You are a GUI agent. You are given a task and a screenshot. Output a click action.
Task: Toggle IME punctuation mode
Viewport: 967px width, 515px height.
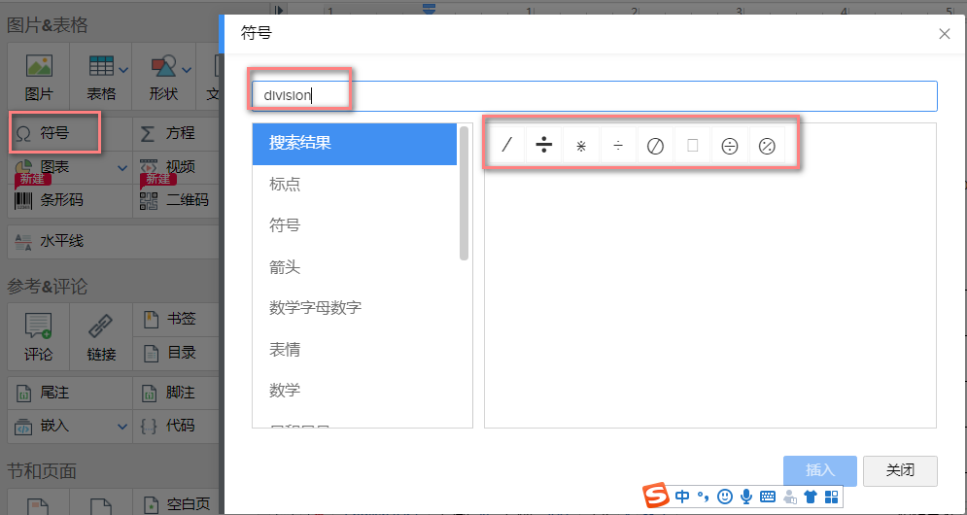(704, 496)
